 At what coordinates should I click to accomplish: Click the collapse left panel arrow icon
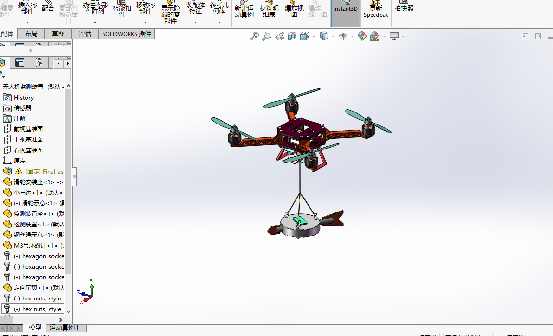pos(526,36)
